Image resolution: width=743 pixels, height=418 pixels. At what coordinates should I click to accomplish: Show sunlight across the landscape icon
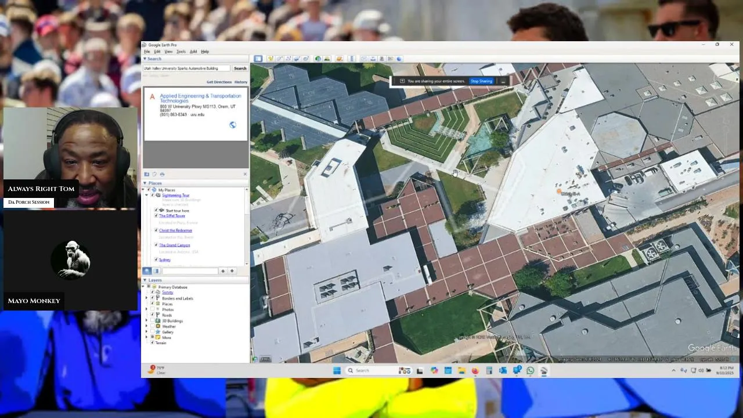pyautogui.click(x=327, y=59)
